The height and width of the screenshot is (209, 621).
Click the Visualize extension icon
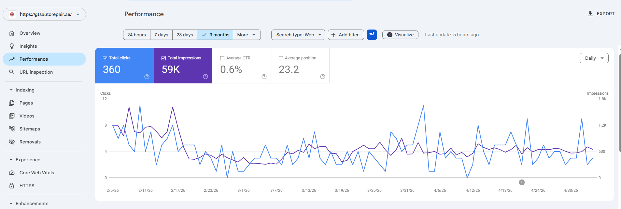coord(390,35)
